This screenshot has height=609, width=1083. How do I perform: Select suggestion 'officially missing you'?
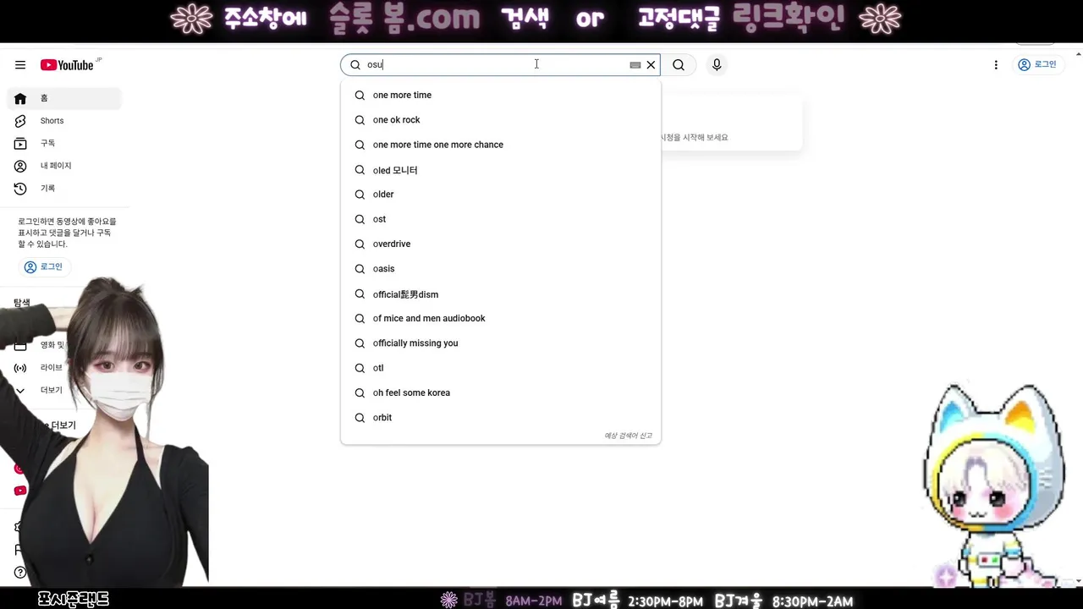(x=501, y=343)
